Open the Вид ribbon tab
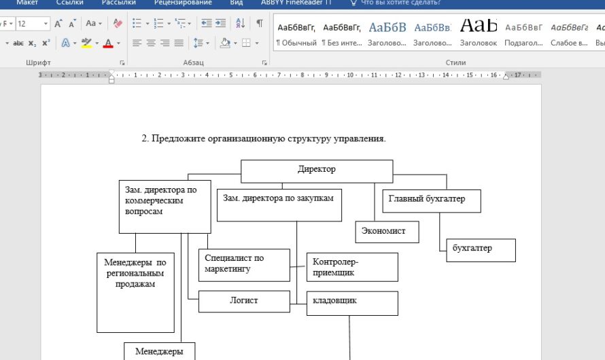This screenshot has height=360, width=605. tap(236, 3)
